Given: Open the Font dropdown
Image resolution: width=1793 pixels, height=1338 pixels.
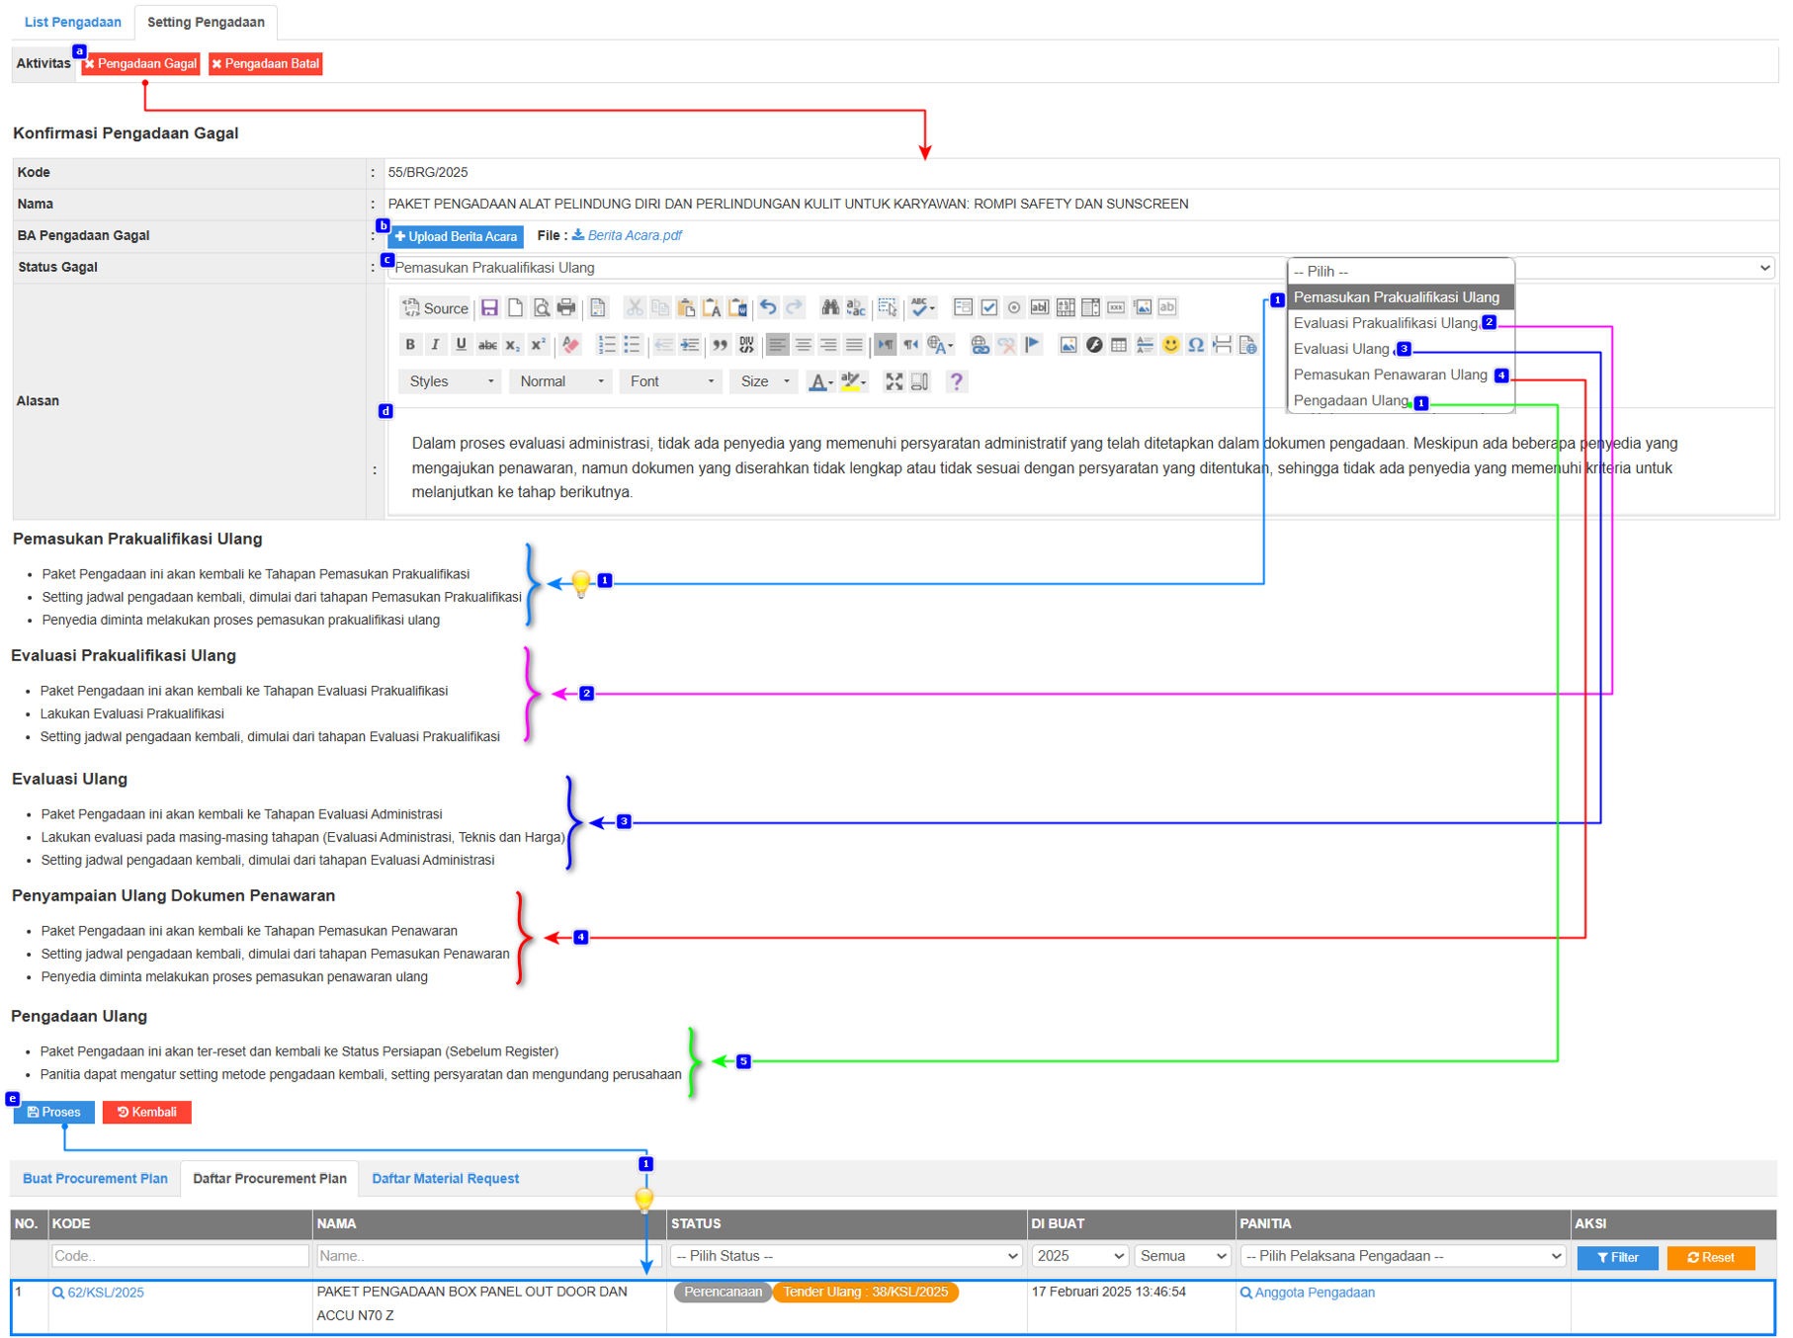Looking at the screenshot, I should (x=671, y=382).
